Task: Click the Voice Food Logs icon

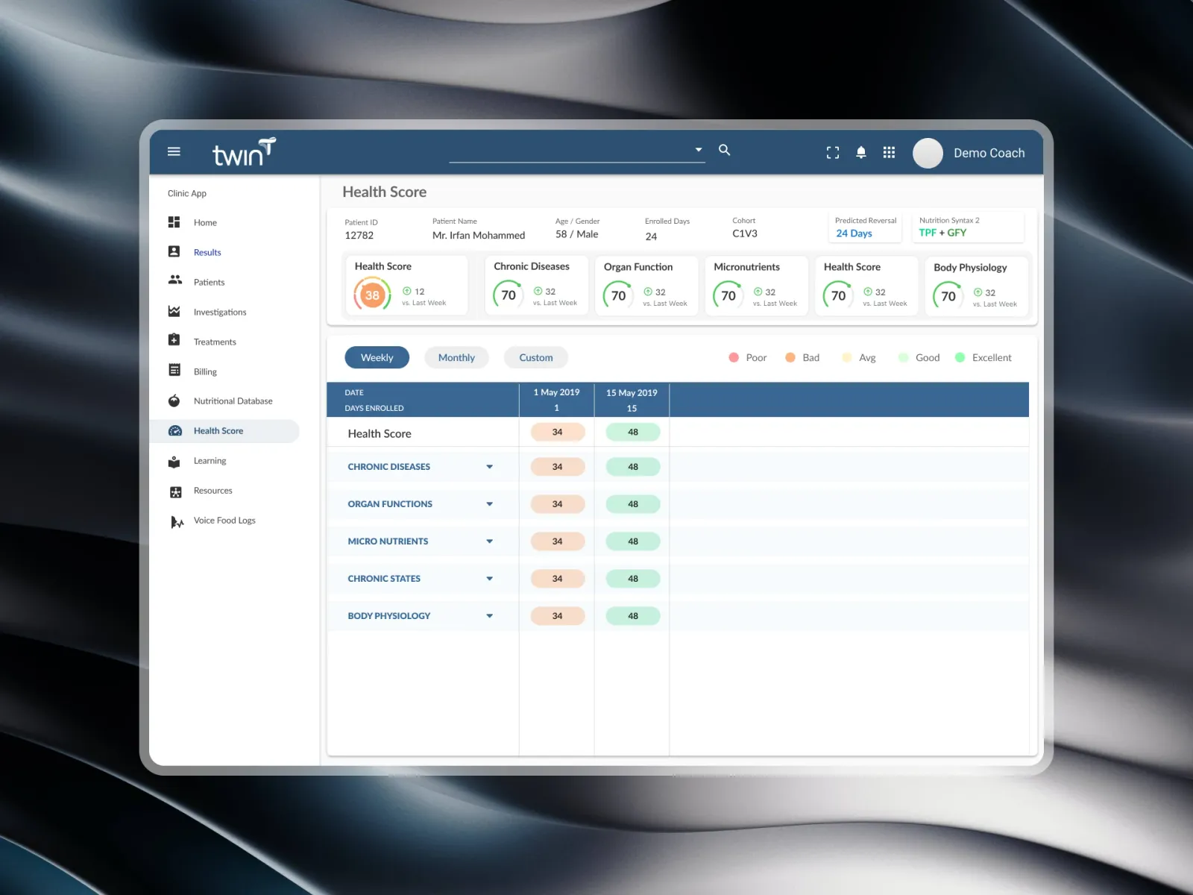Action: 177,522
